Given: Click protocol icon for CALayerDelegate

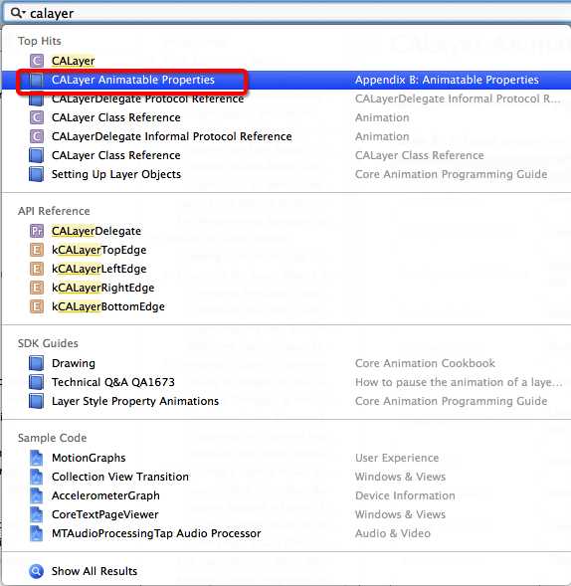Looking at the screenshot, I should pos(37,231).
